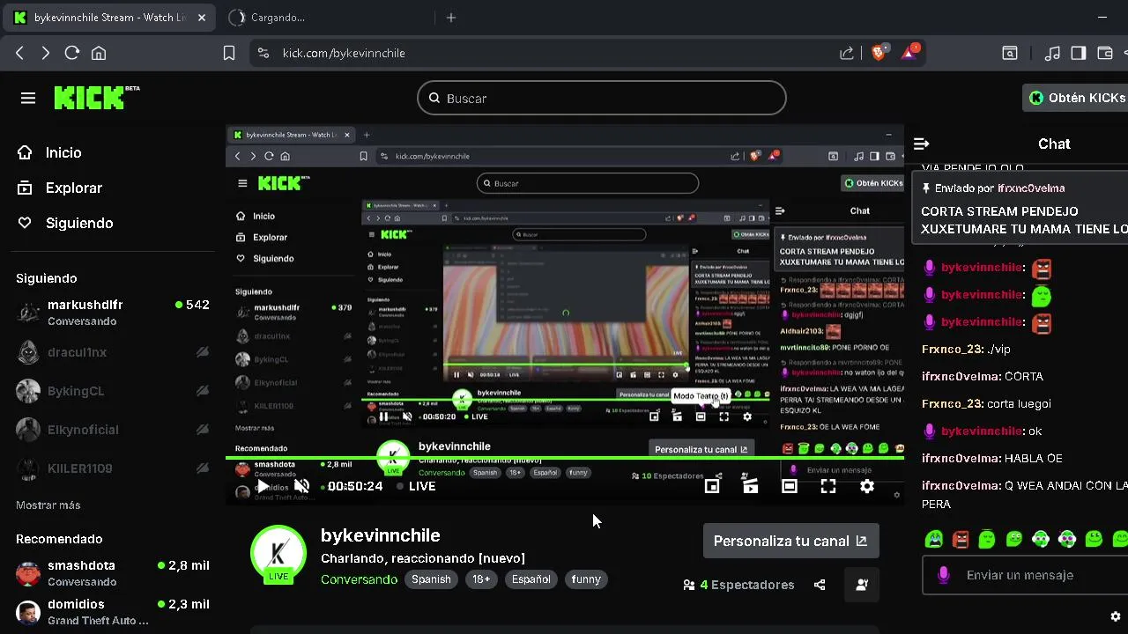
Task: Open BykingCL channel in left sidebar
Action: click(113, 391)
